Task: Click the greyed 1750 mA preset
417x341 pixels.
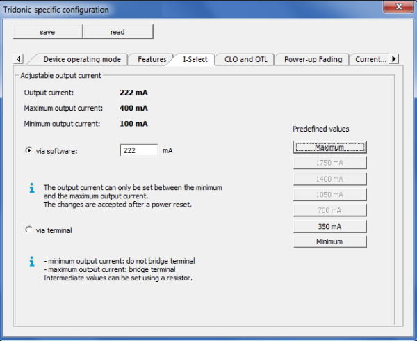Action: (x=329, y=163)
